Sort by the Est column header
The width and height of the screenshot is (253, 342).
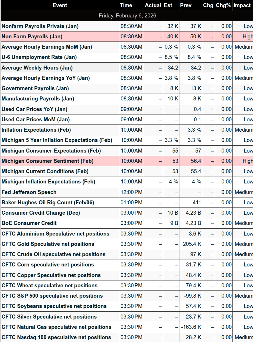click(168, 5)
